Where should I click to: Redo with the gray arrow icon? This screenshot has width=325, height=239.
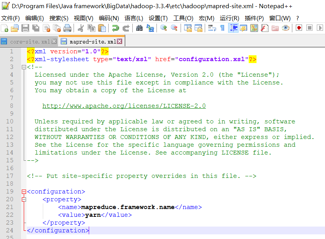126,28
